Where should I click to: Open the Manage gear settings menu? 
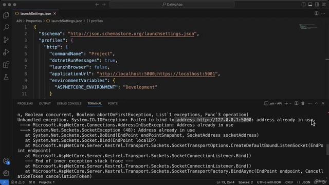(6, 173)
